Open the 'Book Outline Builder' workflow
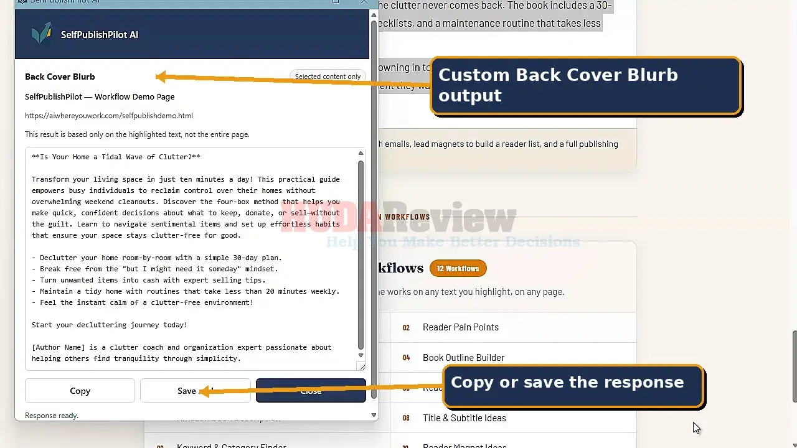The width and height of the screenshot is (797, 448). click(x=464, y=357)
